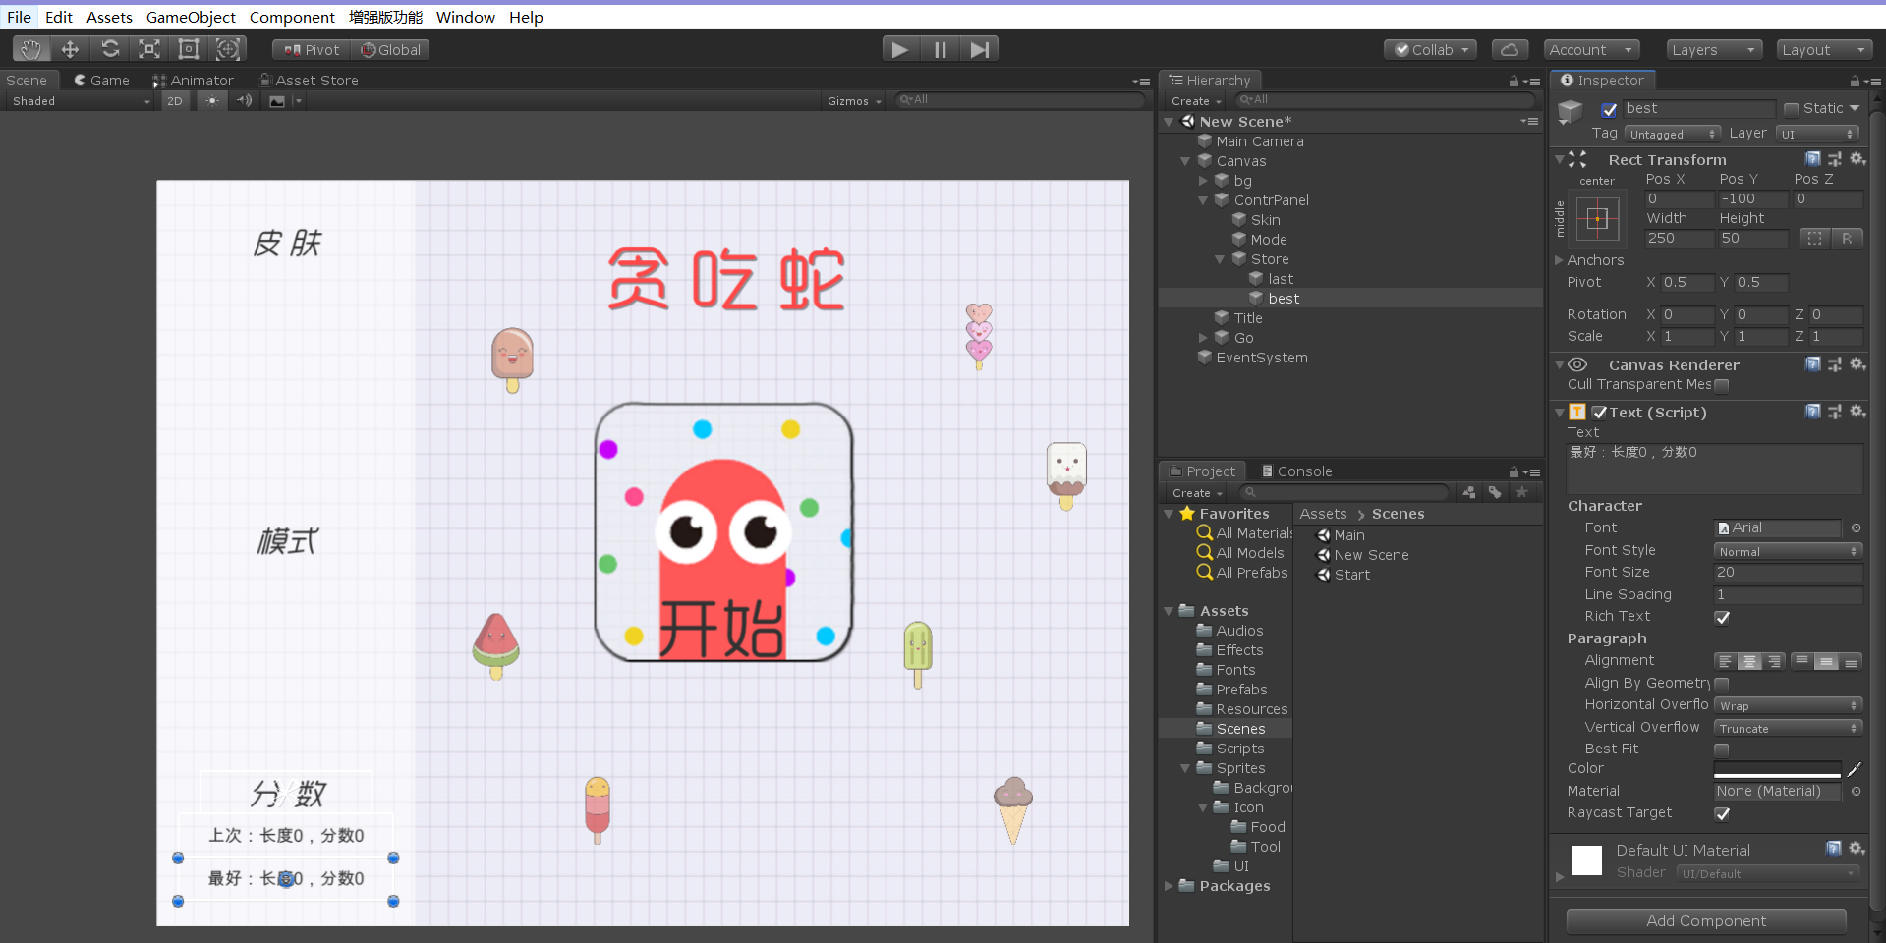Viewport: 1886px width, 943px height.
Task: Toggle the Raycast Target checkbox
Action: coord(1722,813)
